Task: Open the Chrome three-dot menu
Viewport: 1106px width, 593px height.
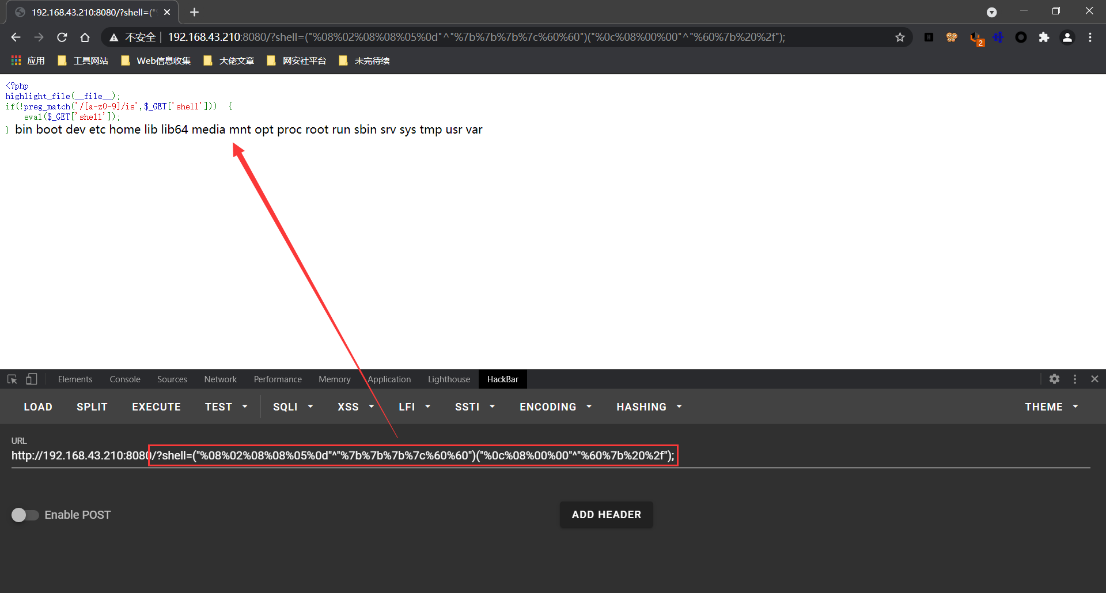Action: click(1090, 37)
